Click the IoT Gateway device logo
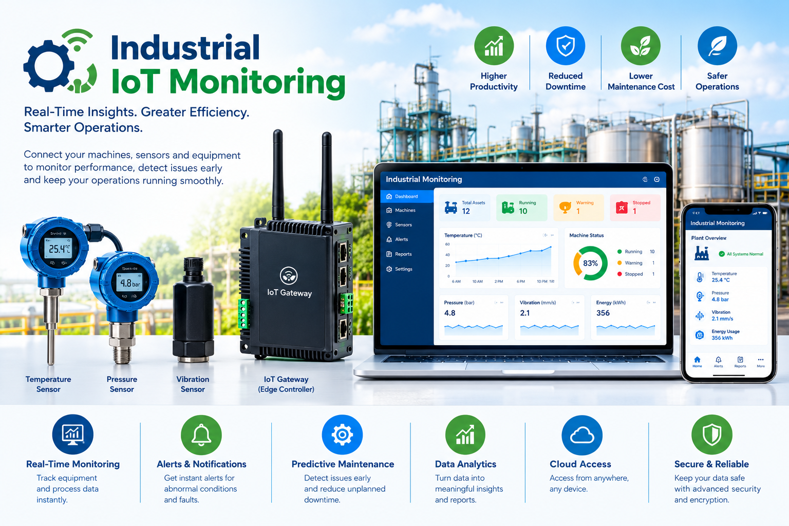 coord(289,276)
